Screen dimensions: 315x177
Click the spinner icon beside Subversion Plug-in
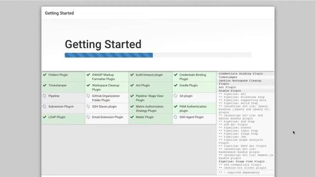(x=44, y=106)
